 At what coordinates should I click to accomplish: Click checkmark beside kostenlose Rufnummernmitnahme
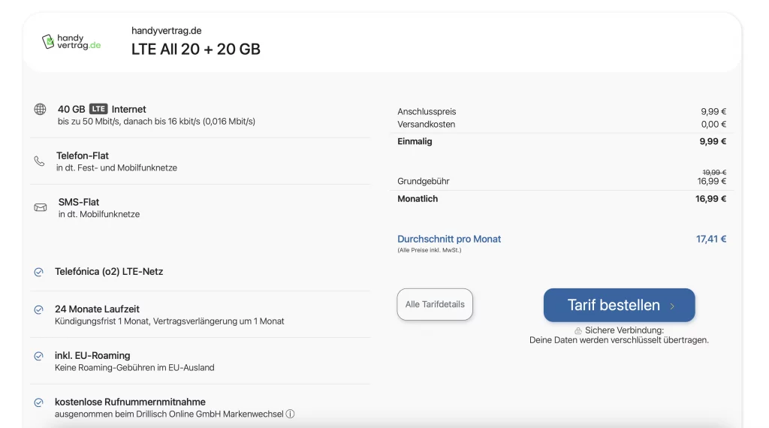point(38,402)
